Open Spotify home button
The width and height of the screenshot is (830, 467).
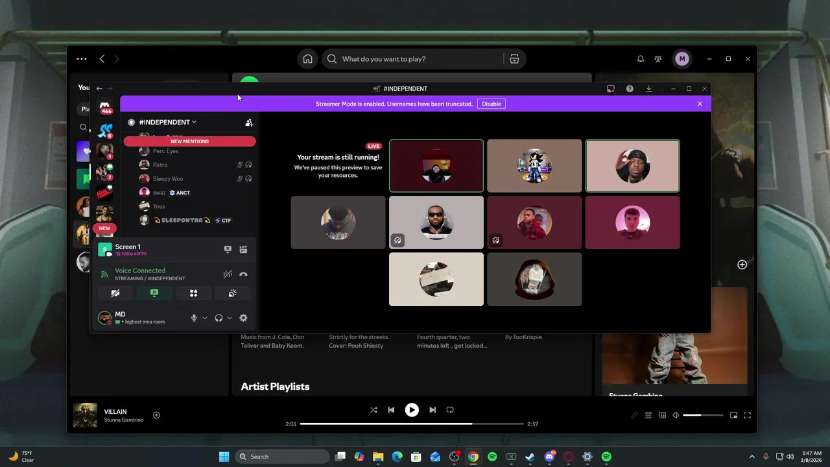tap(307, 59)
